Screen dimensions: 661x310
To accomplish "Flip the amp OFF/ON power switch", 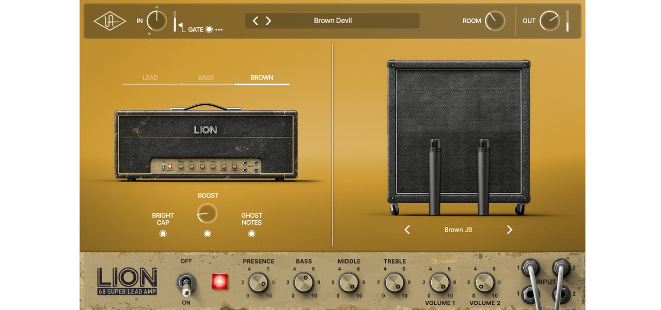I will click(186, 282).
